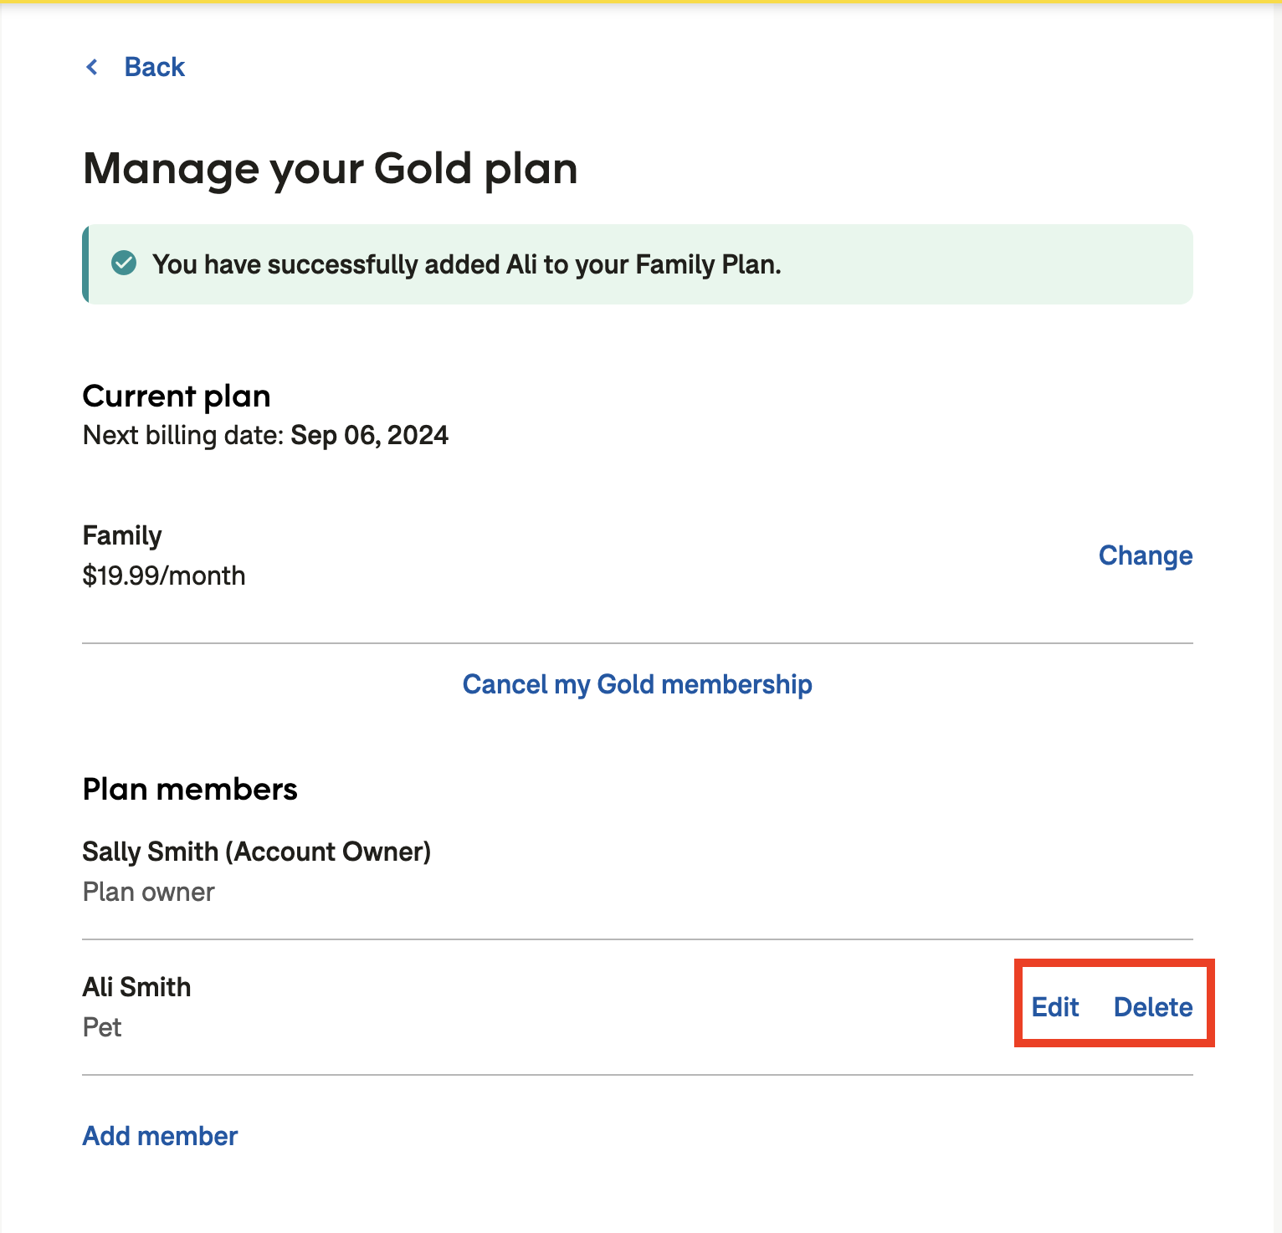The image size is (1282, 1233).
Task: Select Sally Smith (Account Owner) entry
Action: pos(256,852)
